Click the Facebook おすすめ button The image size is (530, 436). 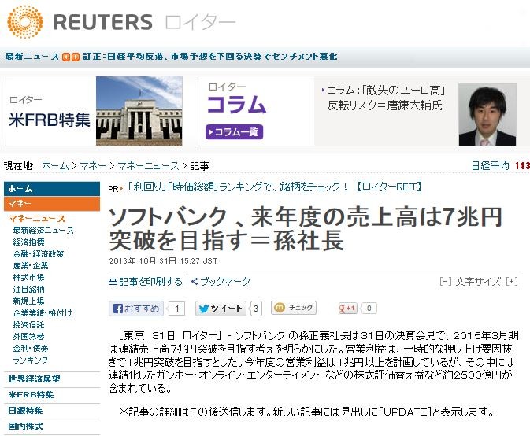click(x=136, y=309)
